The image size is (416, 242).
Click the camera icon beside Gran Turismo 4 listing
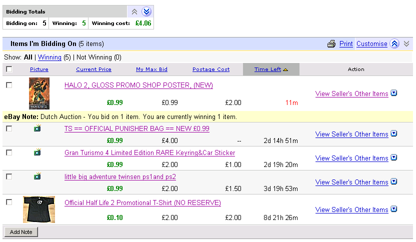[x=37, y=152]
